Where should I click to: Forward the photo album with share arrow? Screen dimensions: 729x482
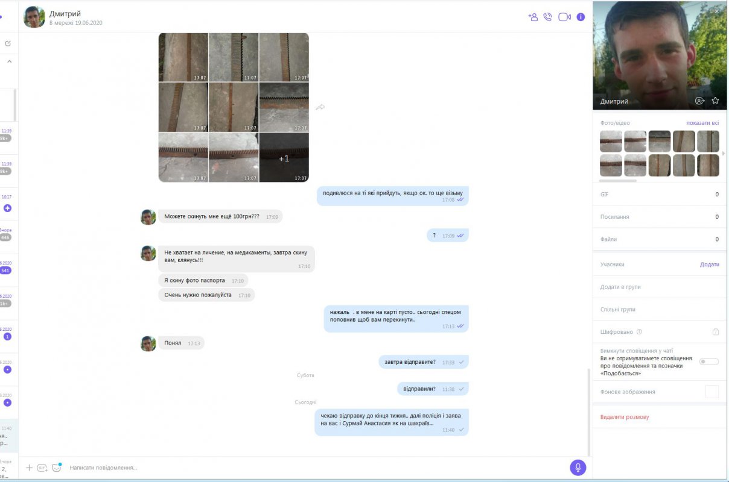[x=320, y=107]
